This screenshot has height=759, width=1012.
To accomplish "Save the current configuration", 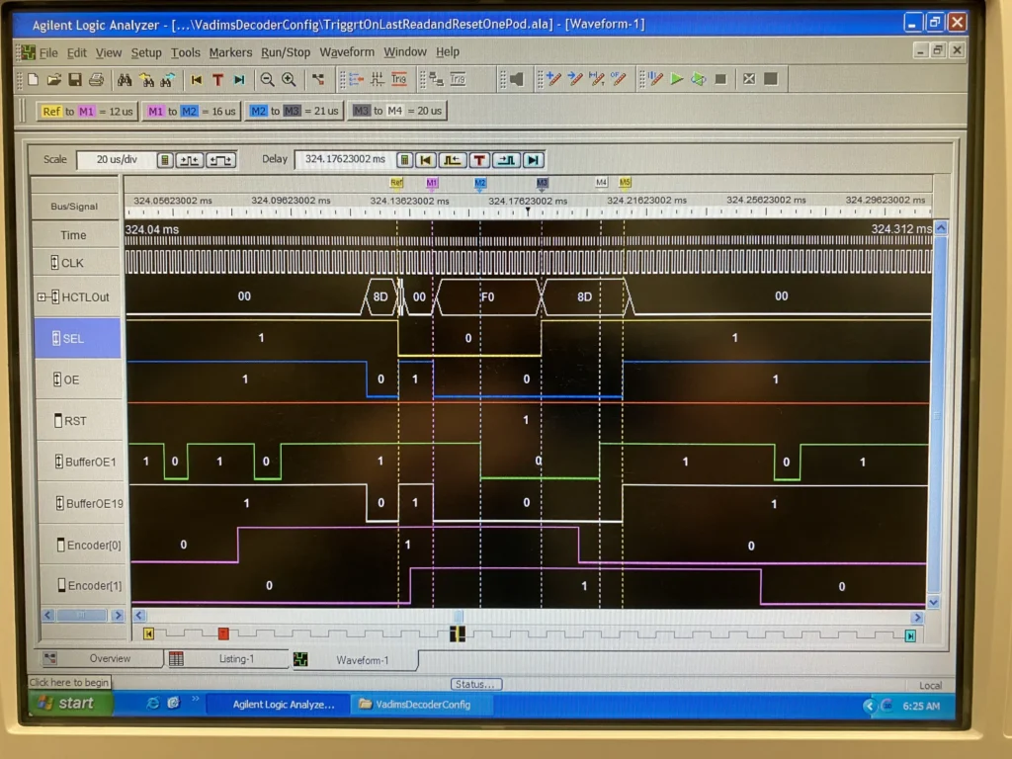I will pyautogui.click(x=75, y=79).
